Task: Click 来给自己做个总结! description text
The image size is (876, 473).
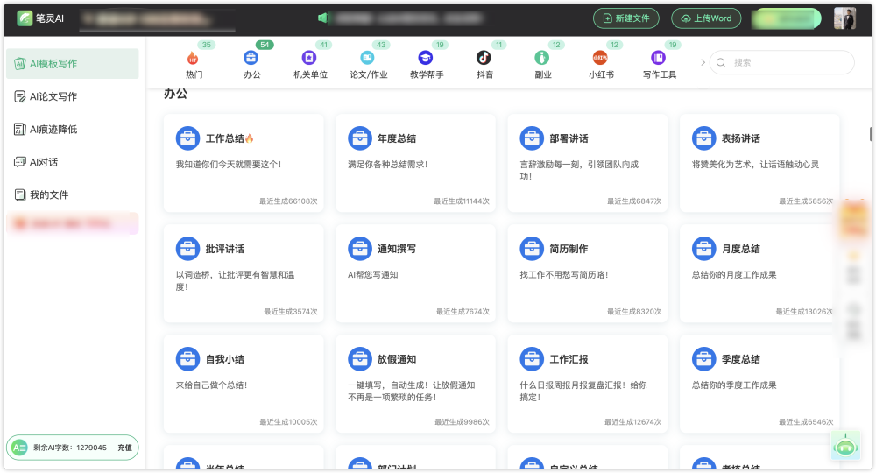Action: (x=211, y=385)
